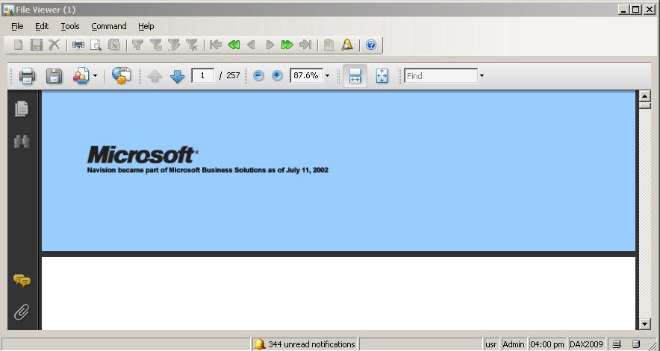Open the Pages panel in sidebar
Screen dimensions: 660x351
22,109
